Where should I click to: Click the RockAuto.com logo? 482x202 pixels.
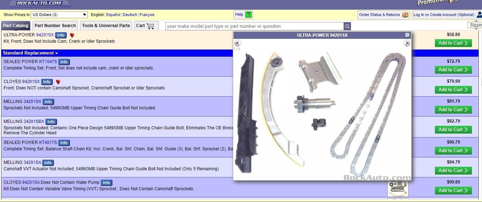(x=40, y=3)
